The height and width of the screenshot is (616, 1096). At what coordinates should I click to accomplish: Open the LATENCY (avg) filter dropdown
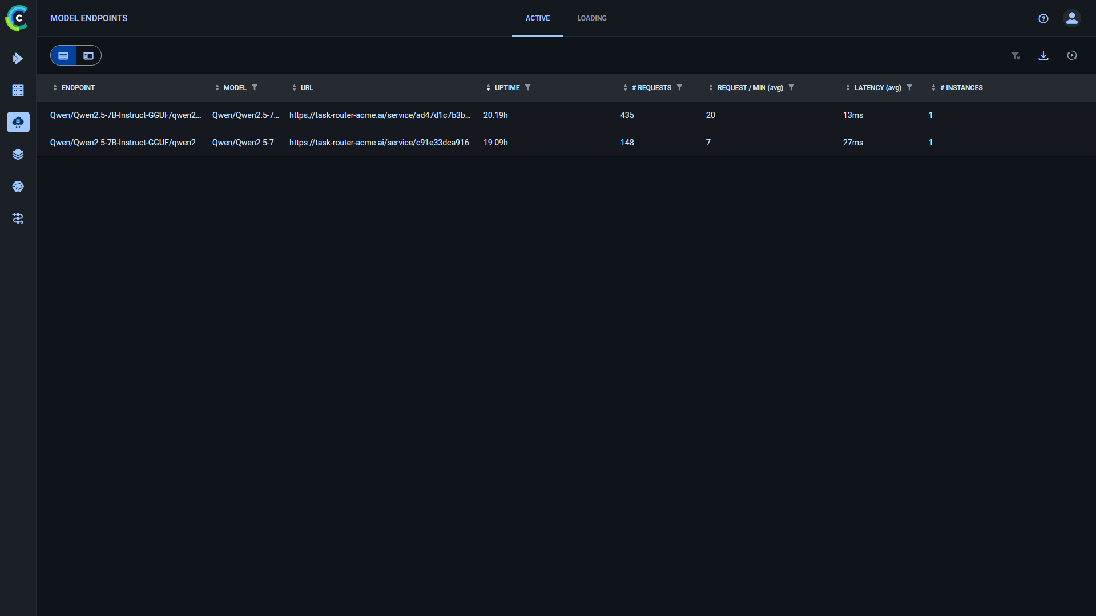click(x=910, y=87)
